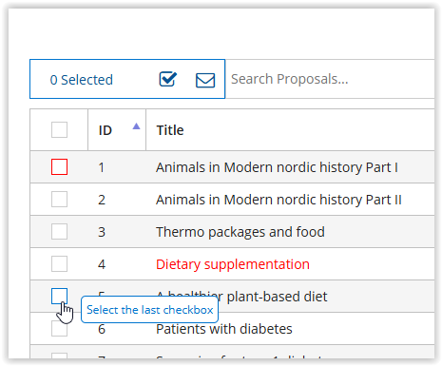Open Animals in Modern nordic history Part I
The width and height of the screenshot is (442, 366).
coord(277,167)
